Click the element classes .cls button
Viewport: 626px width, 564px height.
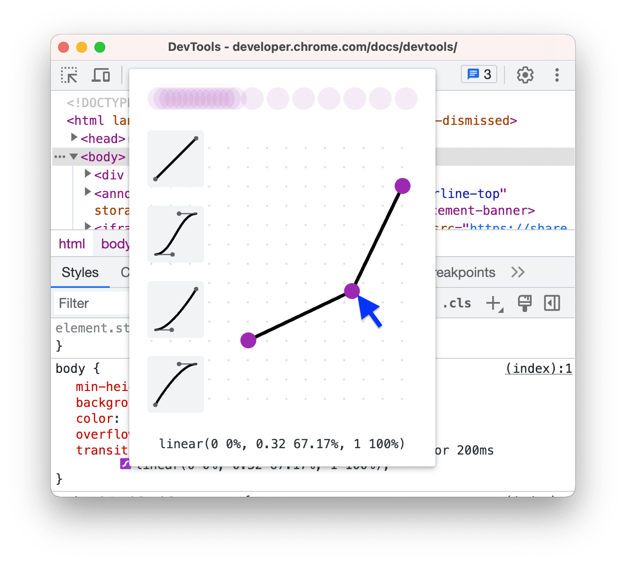point(458,303)
